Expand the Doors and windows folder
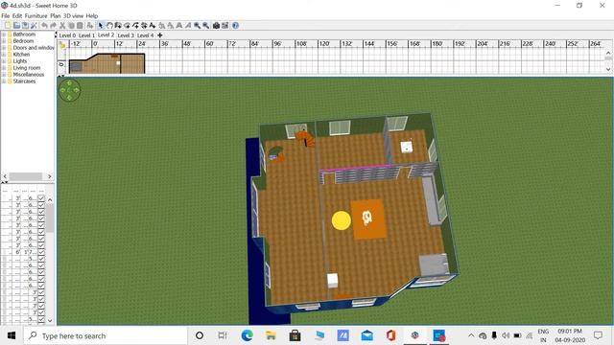Image resolution: width=614 pixels, height=345 pixels. point(4,48)
